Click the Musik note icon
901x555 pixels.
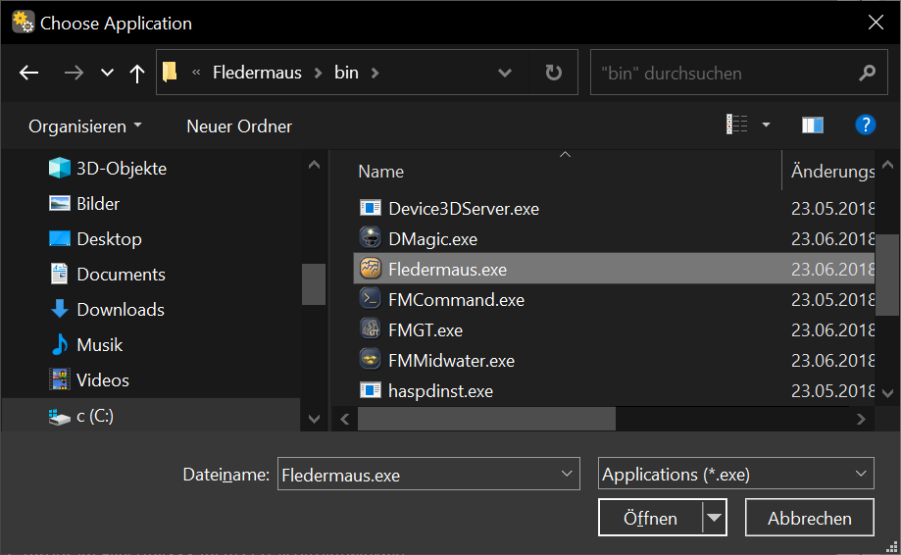59,345
